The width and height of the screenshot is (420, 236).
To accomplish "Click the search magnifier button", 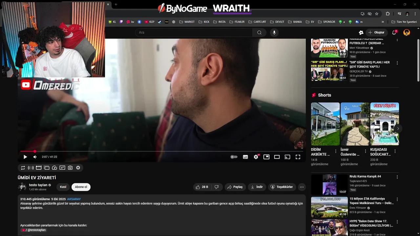I will 259,32.
